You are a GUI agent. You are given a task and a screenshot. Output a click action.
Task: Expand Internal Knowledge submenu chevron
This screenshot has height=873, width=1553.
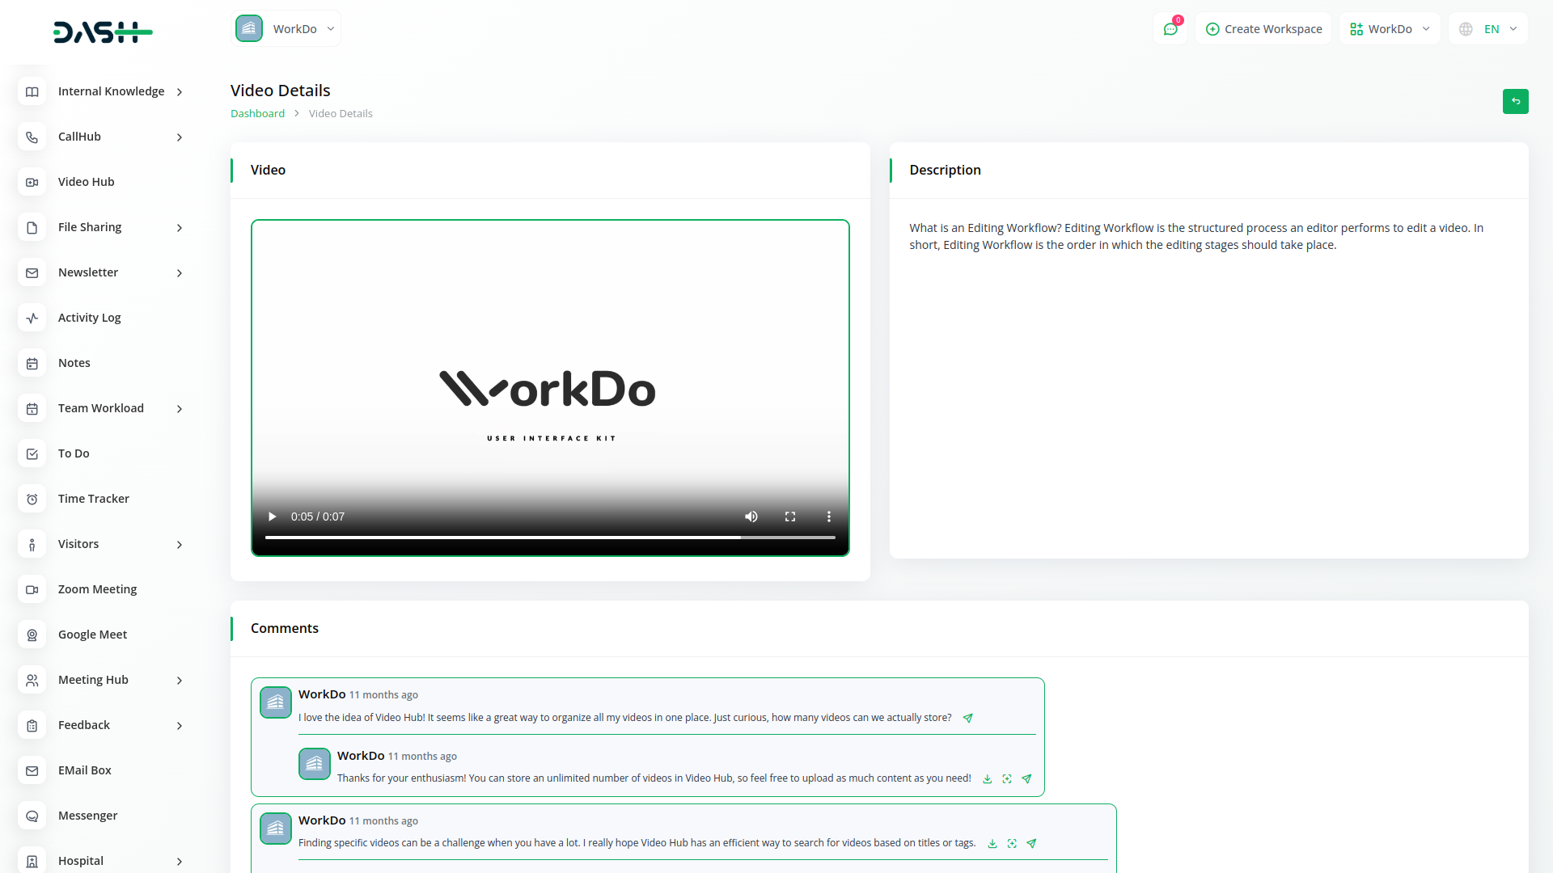(180, 92)
